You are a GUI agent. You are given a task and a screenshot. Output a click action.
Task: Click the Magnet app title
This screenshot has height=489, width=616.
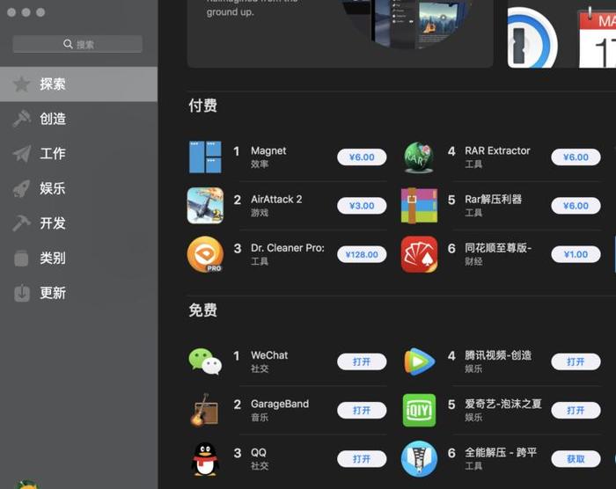tap(268, 151)
